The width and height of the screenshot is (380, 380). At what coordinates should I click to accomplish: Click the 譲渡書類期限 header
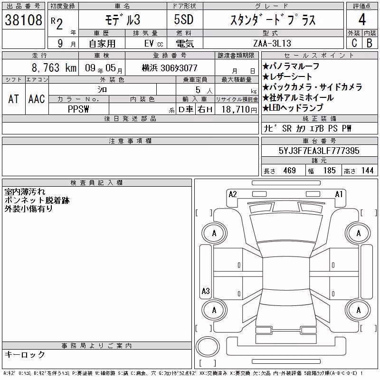point(236,55)
